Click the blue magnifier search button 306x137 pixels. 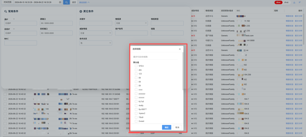[x=66, y=2]
